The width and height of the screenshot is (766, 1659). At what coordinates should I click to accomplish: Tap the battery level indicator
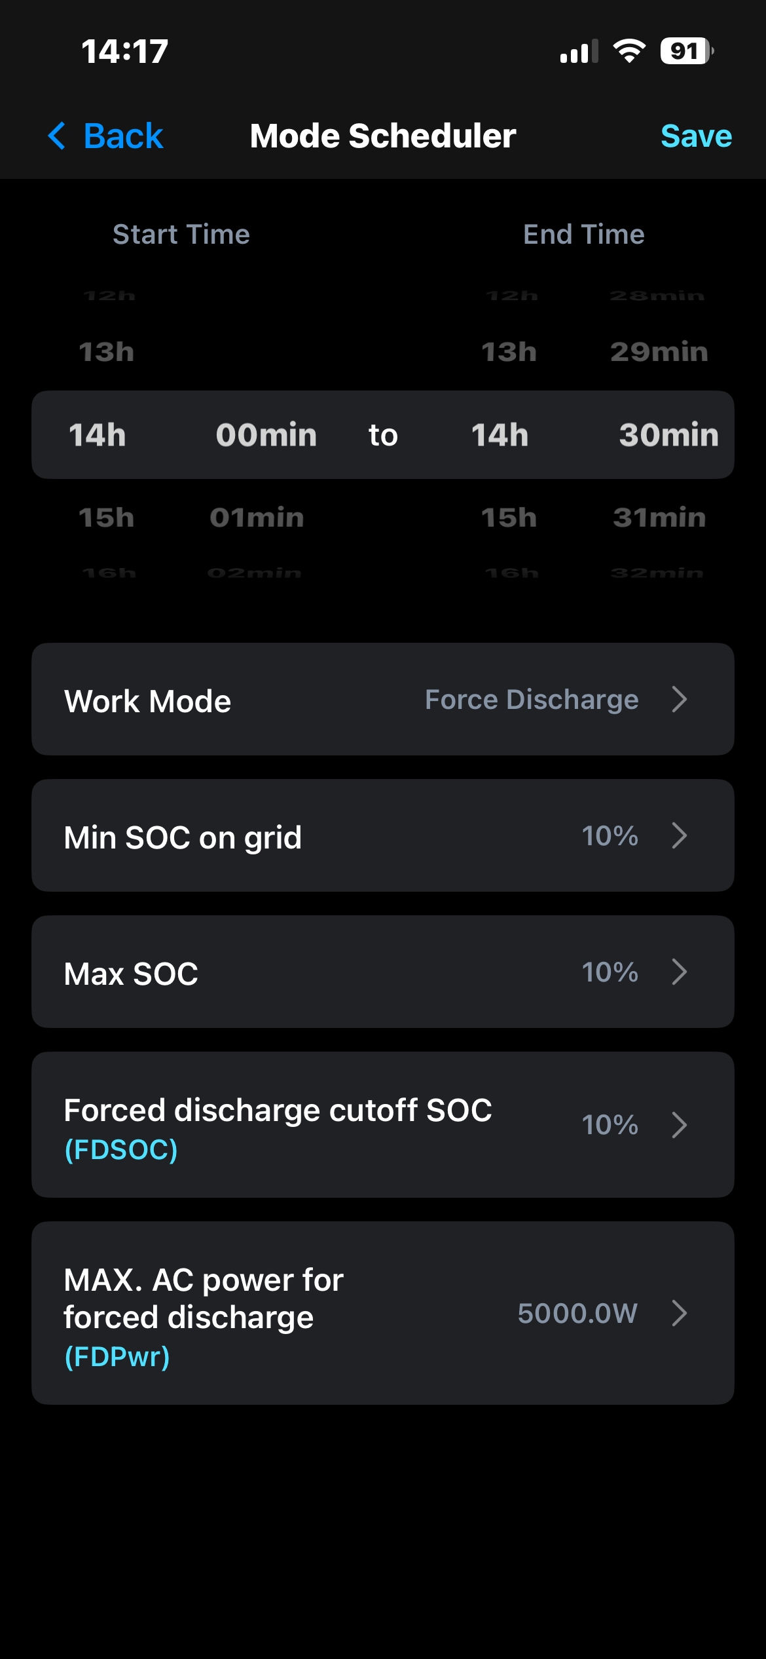(686, 51)
